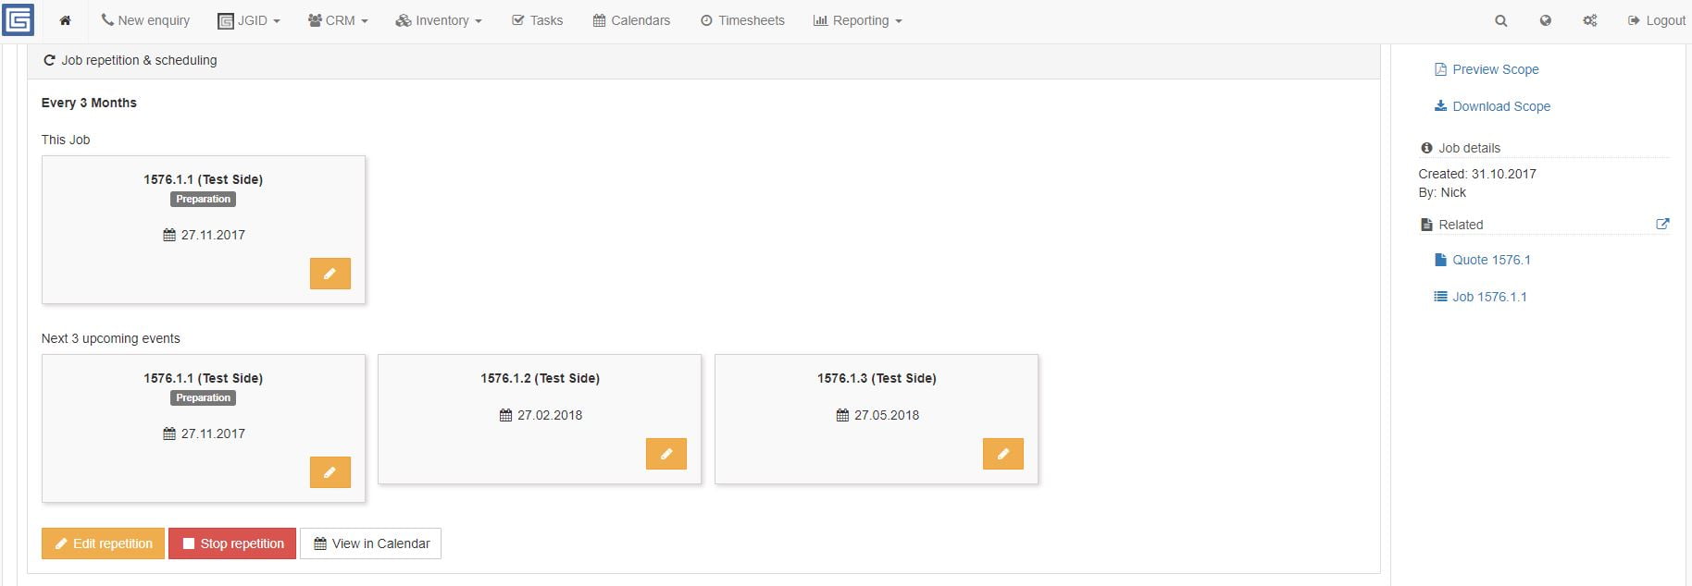Click the Every 3 Months text

89,103
